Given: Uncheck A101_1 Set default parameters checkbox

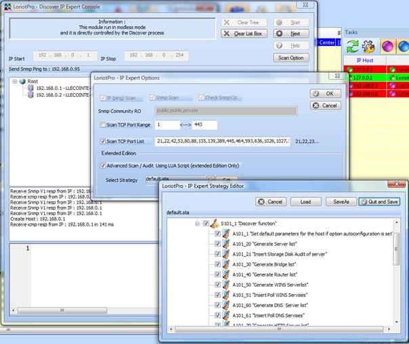Looking at the screenshot, I should [x=217, y=234].
